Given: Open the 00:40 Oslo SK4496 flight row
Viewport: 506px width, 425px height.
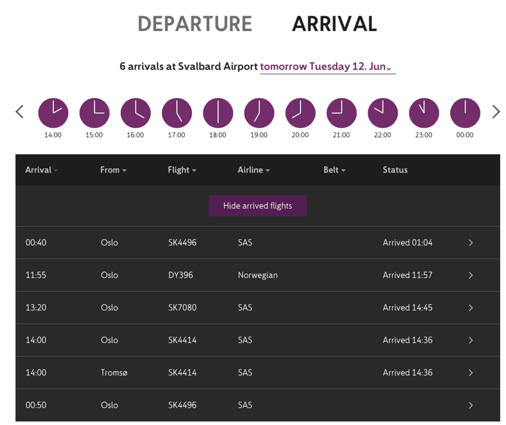Looking at the screenshot, I should (x=470, y=243).
